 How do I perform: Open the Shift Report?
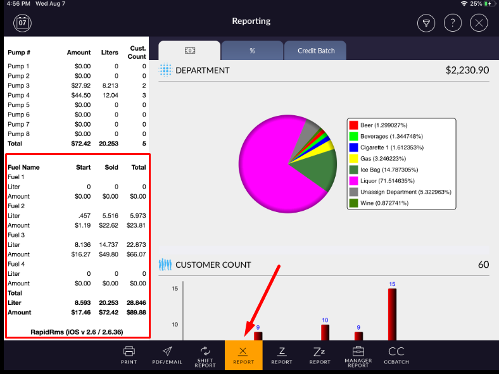click(x=205, y=354)
